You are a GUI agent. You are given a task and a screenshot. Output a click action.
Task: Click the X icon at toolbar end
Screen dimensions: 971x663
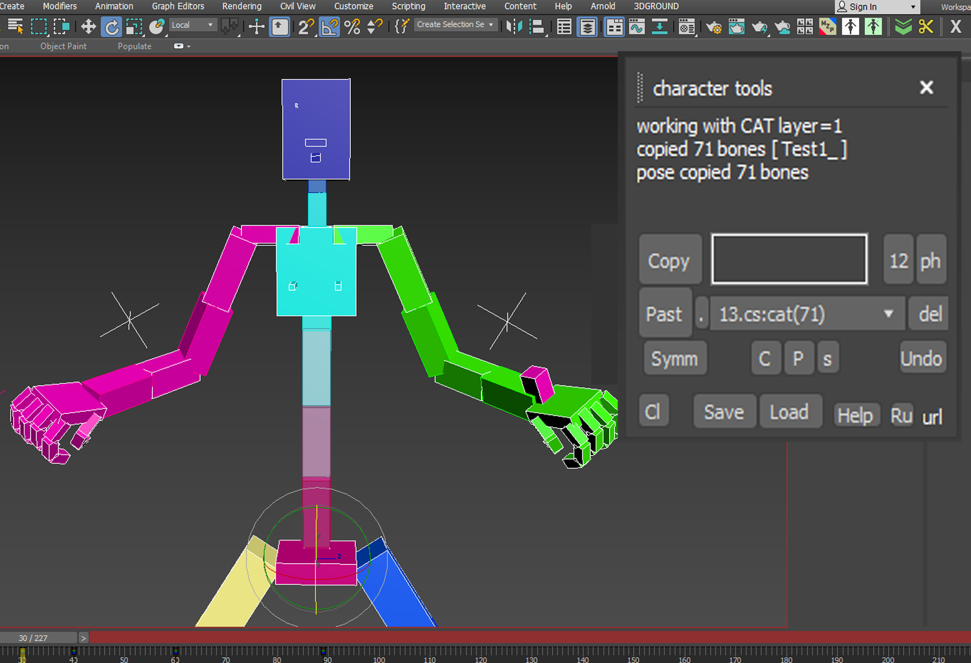coord(955,27)
